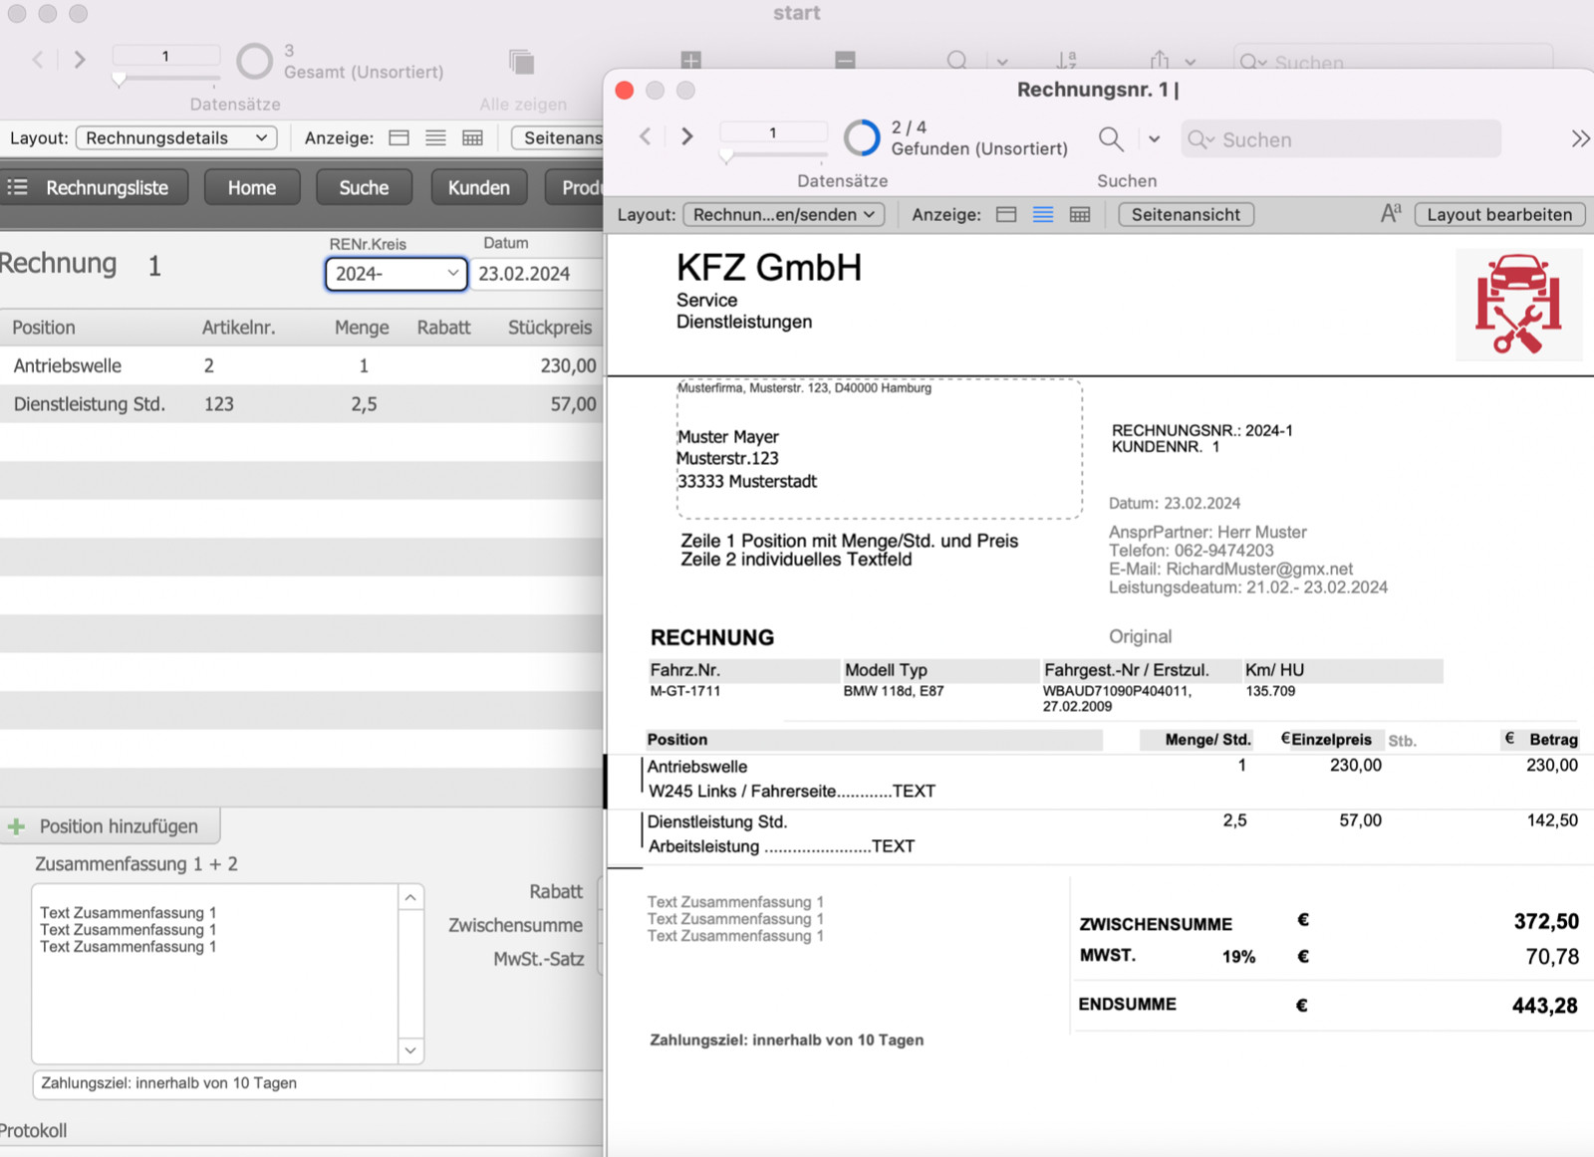Adjust the record slider in start window
Image resolution: width=1594 pixels, height=1157 pixels.
point(120,80)
